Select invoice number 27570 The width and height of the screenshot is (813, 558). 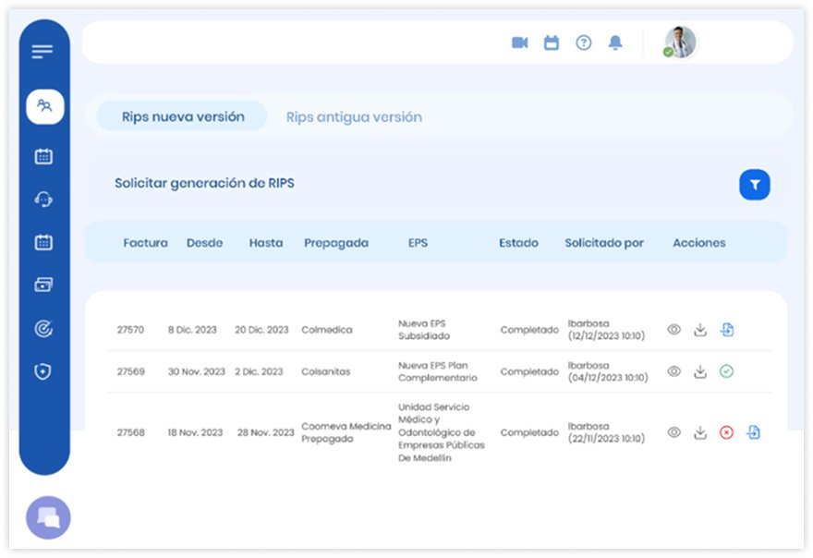tap(130, 330)
